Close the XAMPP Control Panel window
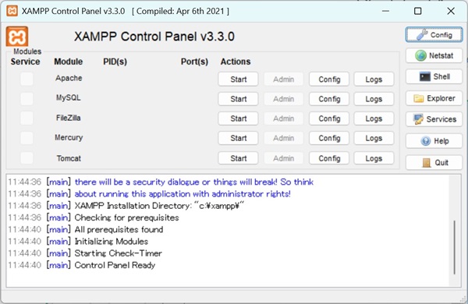The image size is (468, 304). click(451, 12)
